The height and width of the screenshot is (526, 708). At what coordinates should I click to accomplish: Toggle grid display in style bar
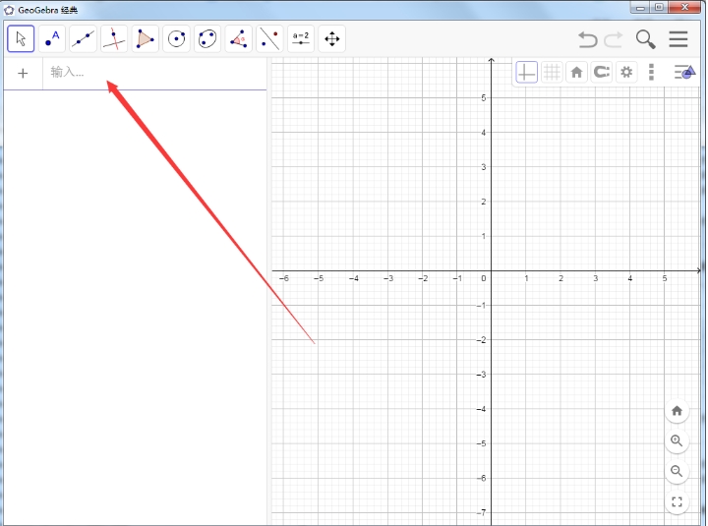(552, 72)
